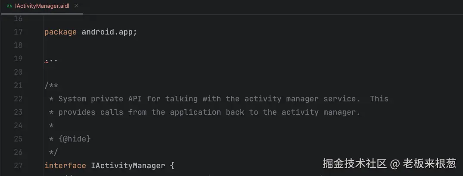The image size is (463, 176).
Task: Click the opening brace after IActivityManager
Action: coord(172,166)
